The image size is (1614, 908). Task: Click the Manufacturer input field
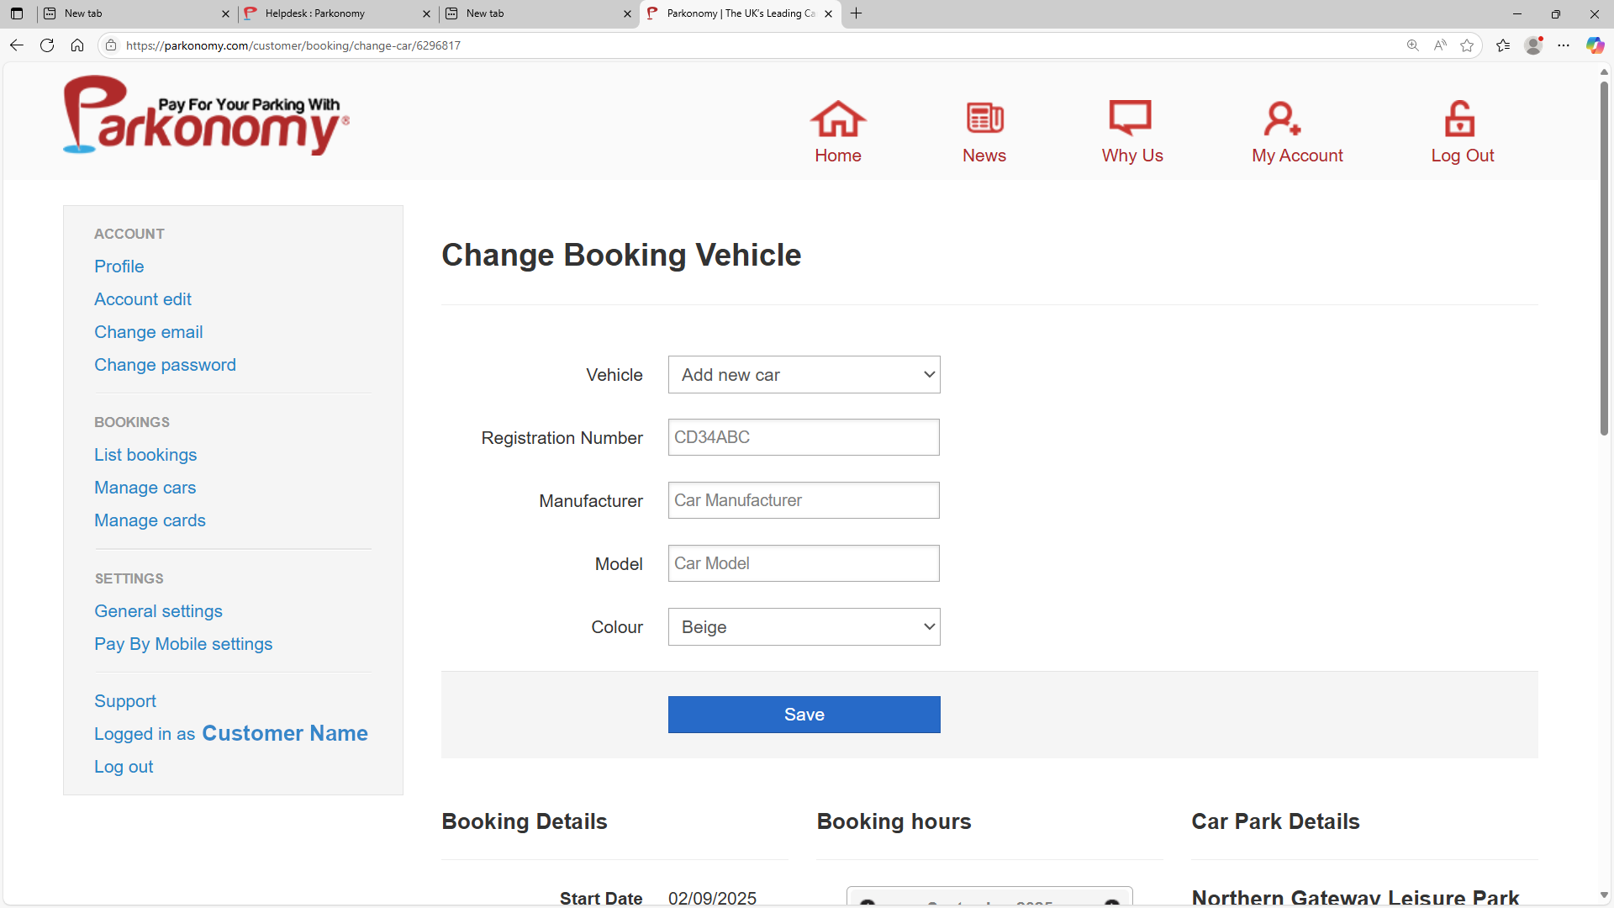(804, 500)
